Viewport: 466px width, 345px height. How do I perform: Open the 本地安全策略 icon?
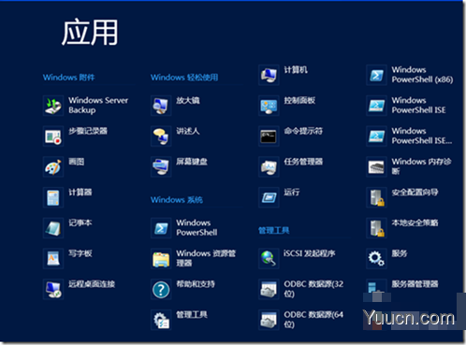(x=376, y=228)
